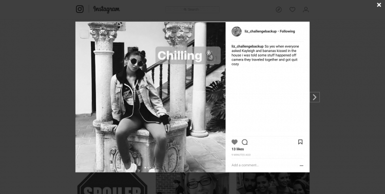This screenshot has width=385, height=194.
Task: Open liz_challengebackup profile from the post header
Action: point(260,31)
